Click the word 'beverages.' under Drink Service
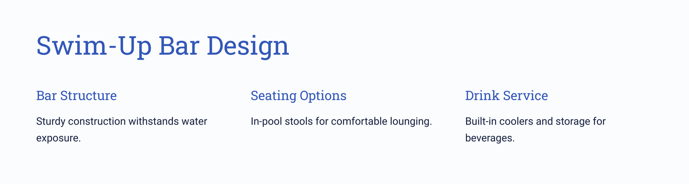 coord(490,138)
